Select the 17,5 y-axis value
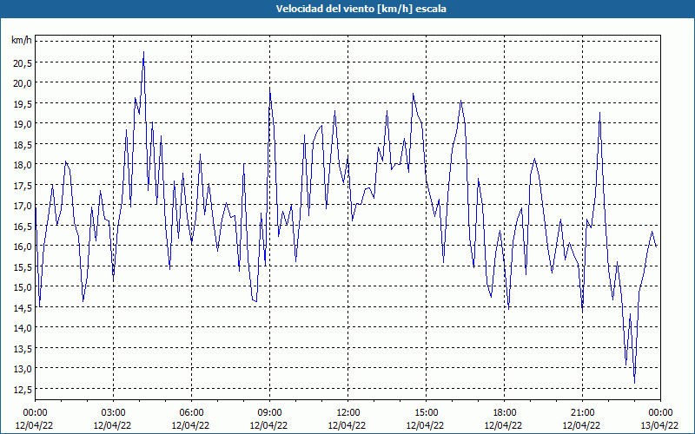The image size is (695, 434). coord(23,185)
